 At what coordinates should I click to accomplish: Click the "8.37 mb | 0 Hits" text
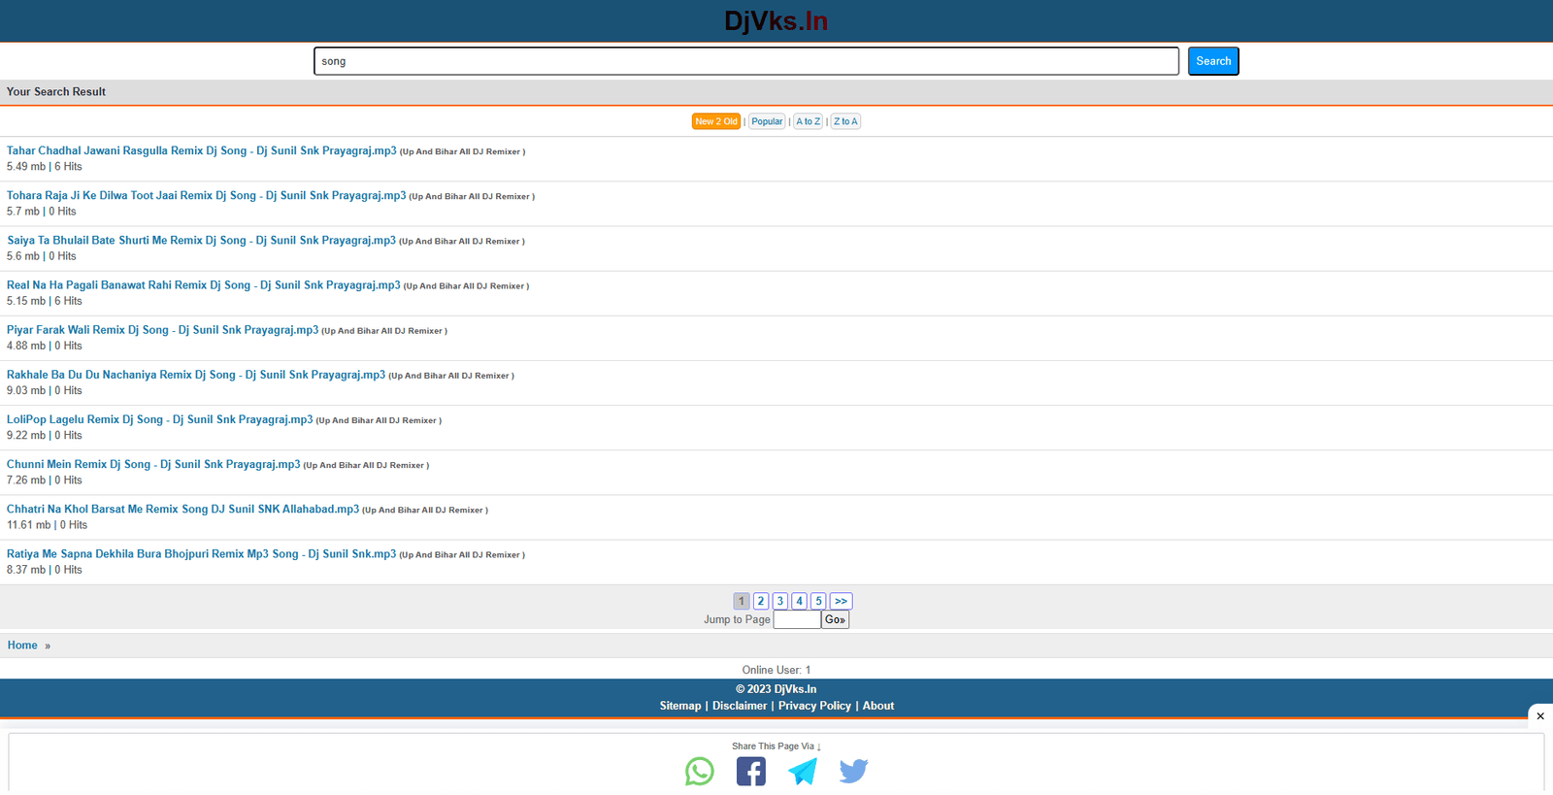pos(45,569)
